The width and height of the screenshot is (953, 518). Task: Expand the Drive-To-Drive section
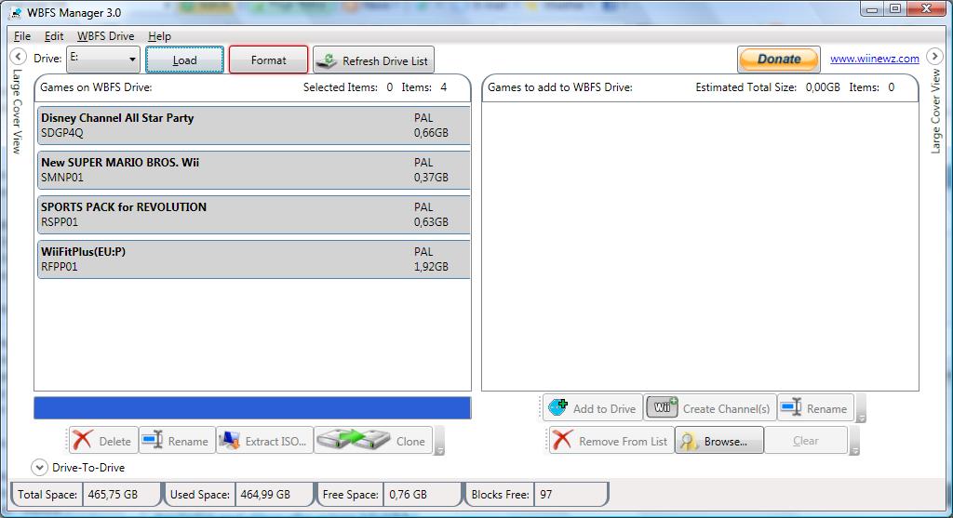click(x=39, y=467)
